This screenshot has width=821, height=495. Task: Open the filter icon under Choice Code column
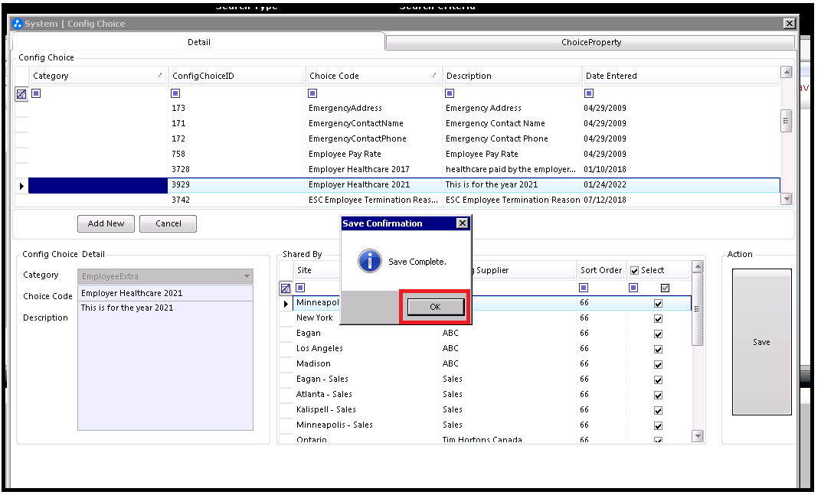click(312, 93)
